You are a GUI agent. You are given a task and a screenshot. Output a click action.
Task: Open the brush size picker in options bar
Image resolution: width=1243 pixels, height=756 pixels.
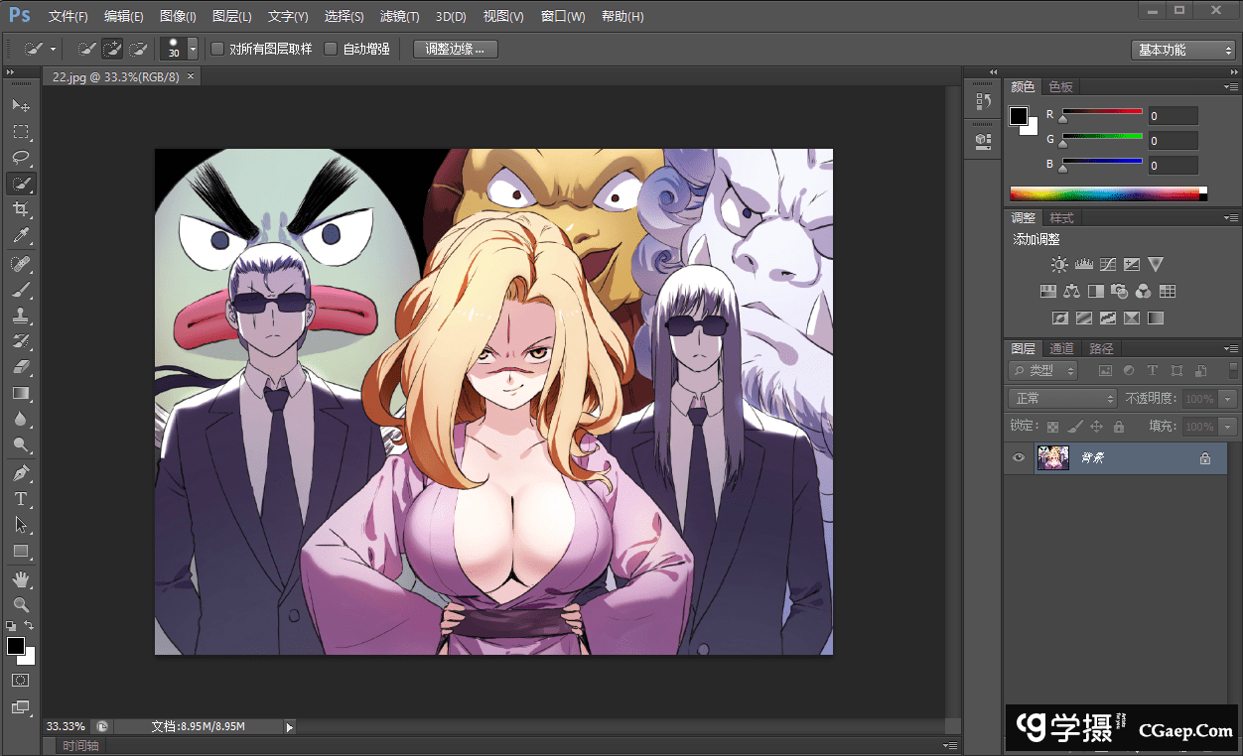[x=190, y=48]
